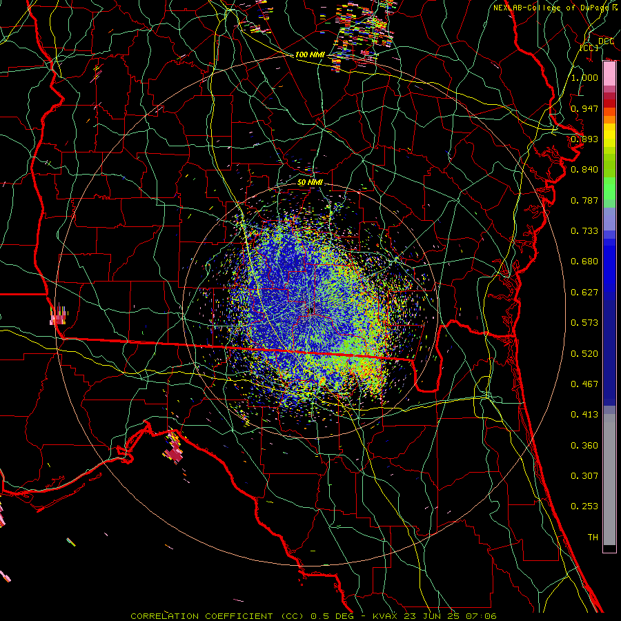Screen dimensions: 621x621
Task: Select the 0.253 legend value
Action: click(x=584, y=506)
